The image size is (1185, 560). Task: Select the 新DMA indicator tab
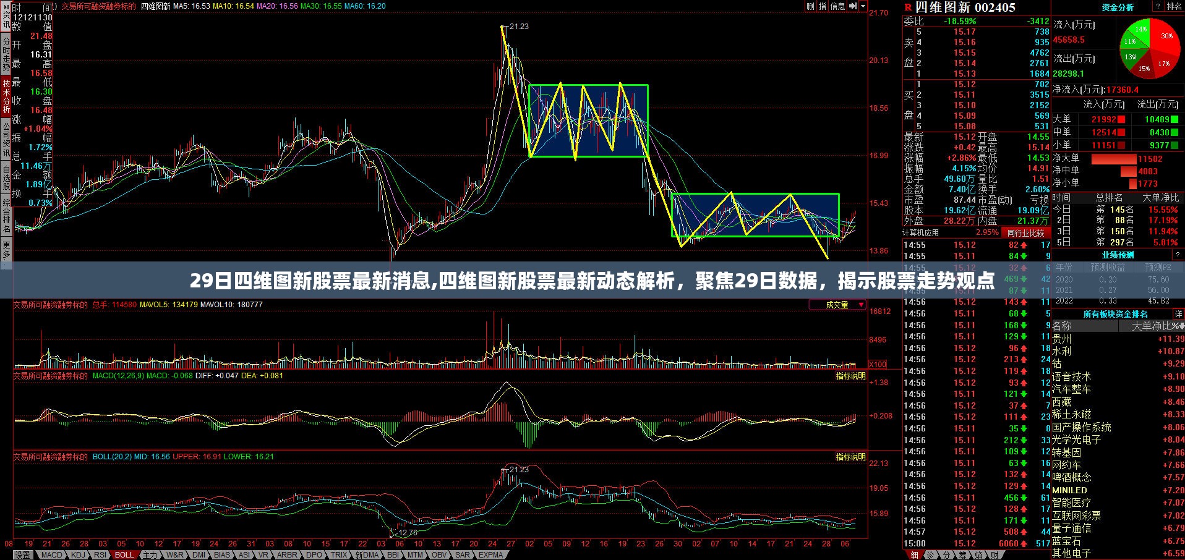(x=367, y=555)
